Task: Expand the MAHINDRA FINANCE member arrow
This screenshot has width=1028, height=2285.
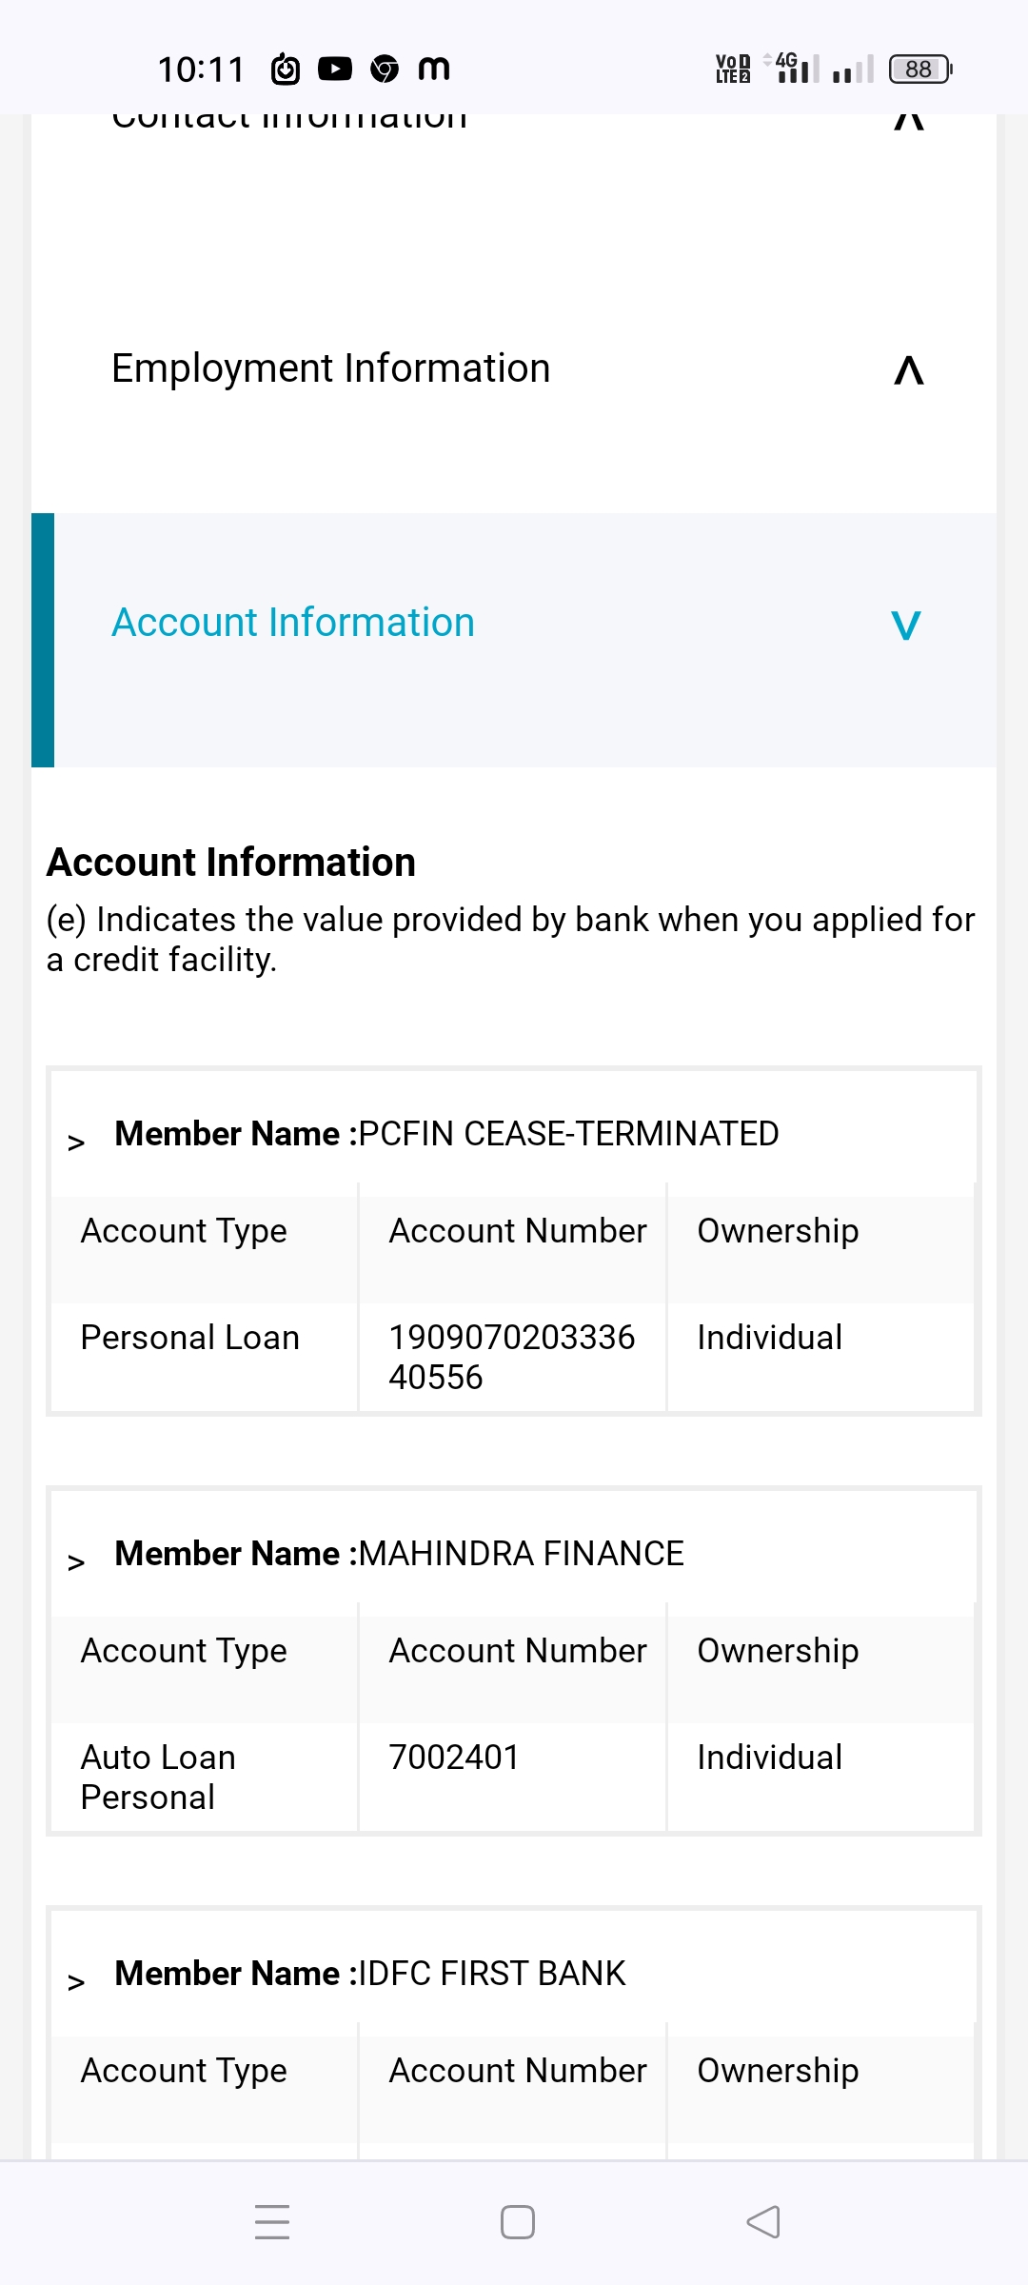Action: (76, 1561)
